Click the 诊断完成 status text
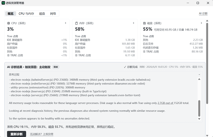Viewport: 213px width, 137px height. point(132,67)
